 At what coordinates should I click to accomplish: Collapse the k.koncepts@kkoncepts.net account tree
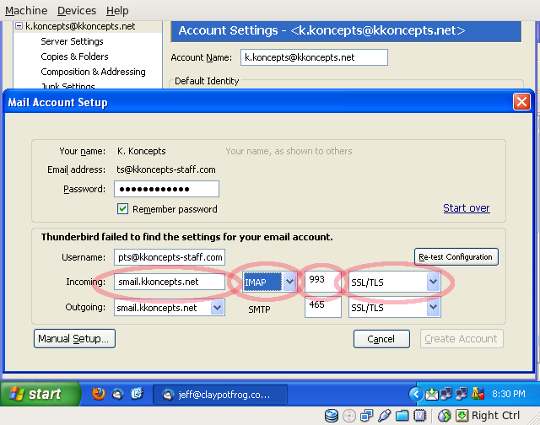point(19,26)
